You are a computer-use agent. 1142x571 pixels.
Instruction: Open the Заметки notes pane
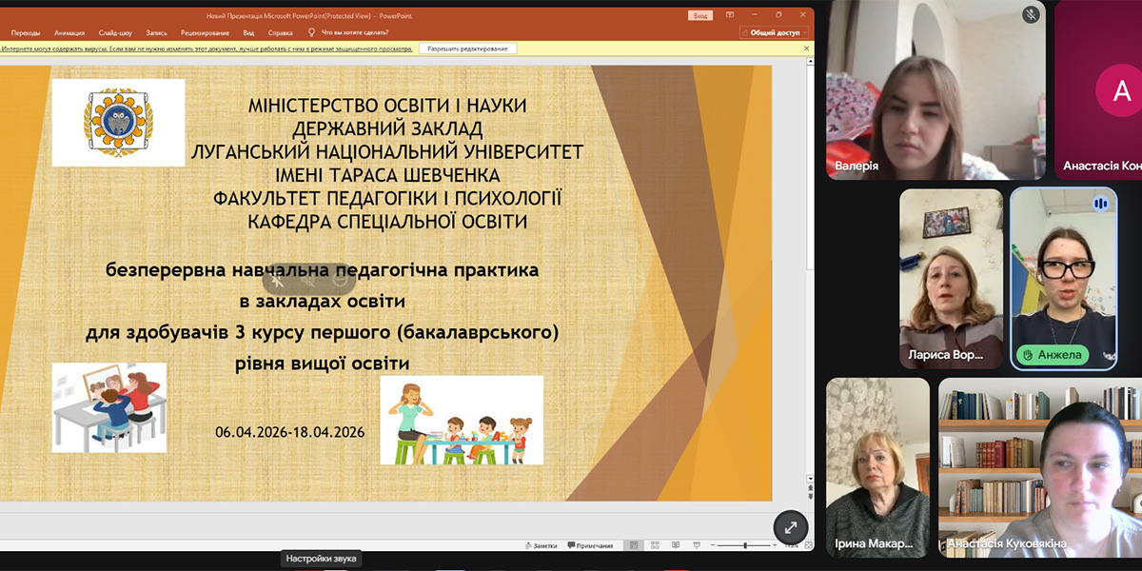540,545
